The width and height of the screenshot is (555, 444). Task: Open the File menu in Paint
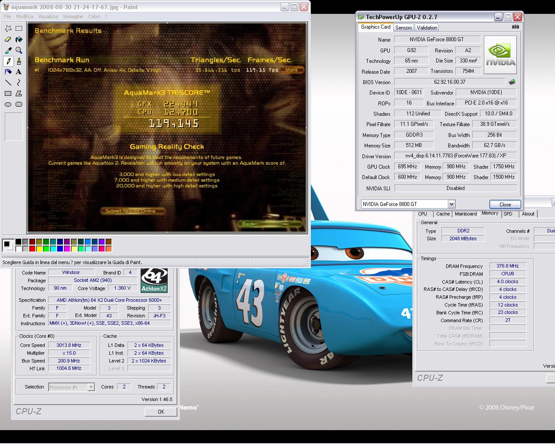pos(7,16)
